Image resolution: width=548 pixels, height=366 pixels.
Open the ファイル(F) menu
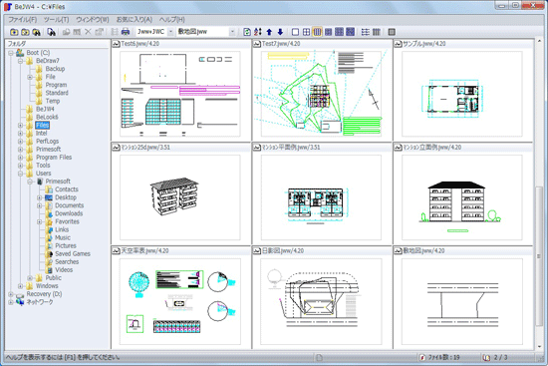tap(22, 20)
